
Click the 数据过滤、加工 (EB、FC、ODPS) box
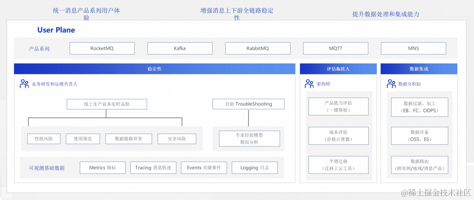pyautogui.click(x=419, y=106)
